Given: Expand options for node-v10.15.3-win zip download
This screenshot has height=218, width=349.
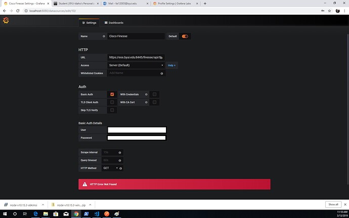Looking at the screenshot, I should (90, 205).
